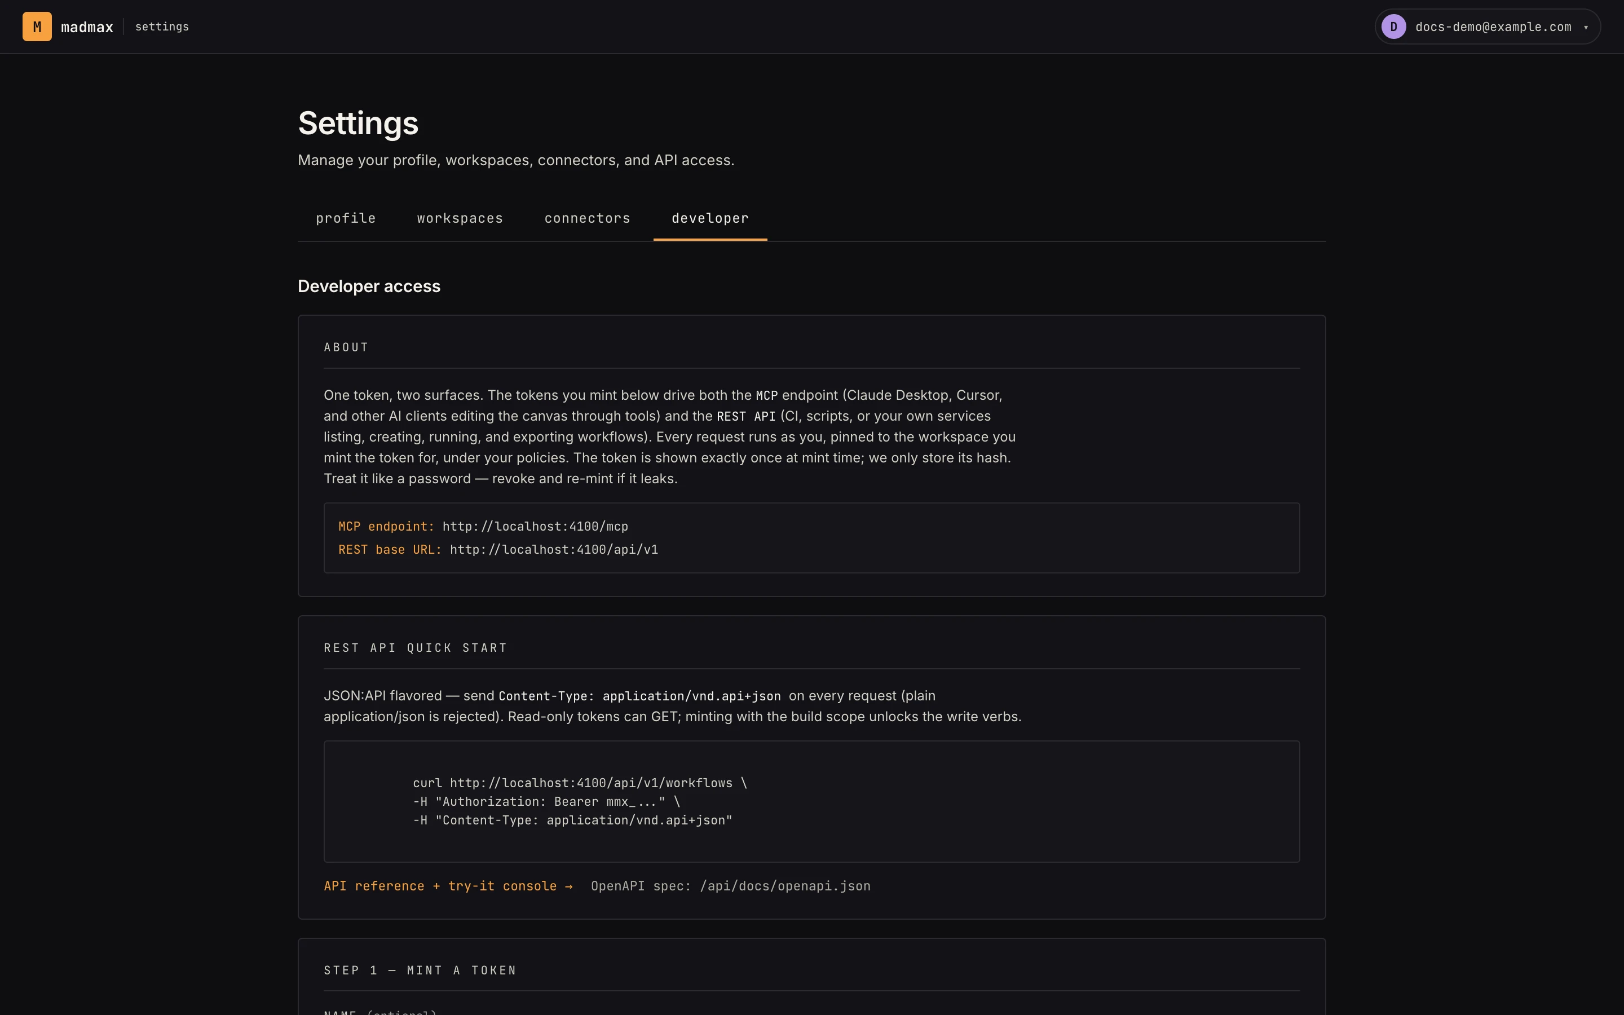Click the paragraph starting 'One token, two surfaces'
Image resolution: width=1624 pixels, height=1015 pixels.
pyautogui.click(x=670, y=437)
